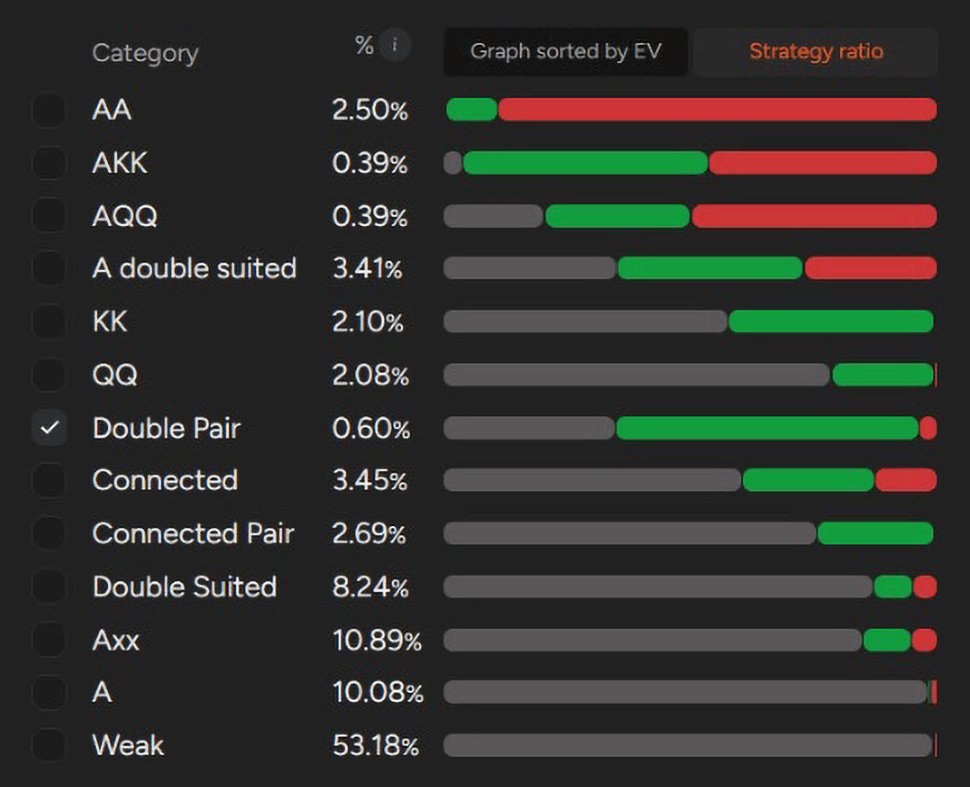Click the gray Weak strategy bar
Image resolution: width=970 pixels, height=787 pixels.
[686, 745]
